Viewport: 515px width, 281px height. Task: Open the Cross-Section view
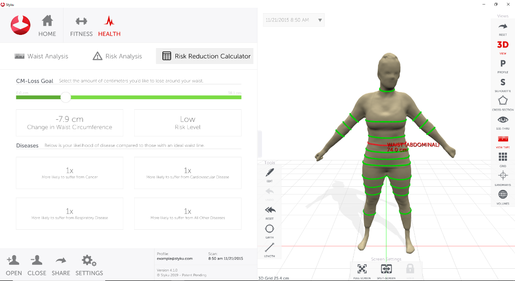pos(503,103)
